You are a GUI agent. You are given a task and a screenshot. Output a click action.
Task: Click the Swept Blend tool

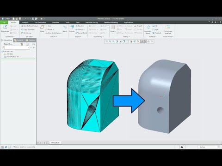click(81, 33)
